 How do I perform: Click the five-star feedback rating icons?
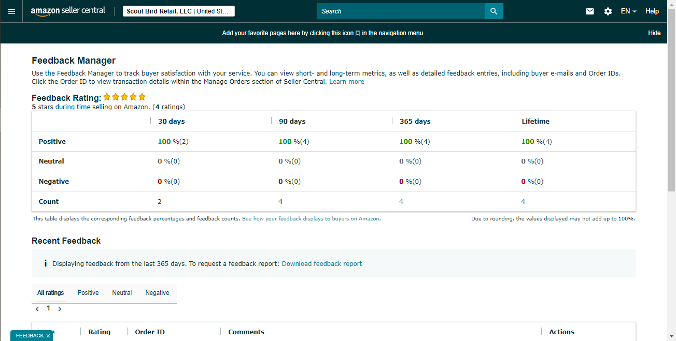pyautogui.click(x=124, y=97)
